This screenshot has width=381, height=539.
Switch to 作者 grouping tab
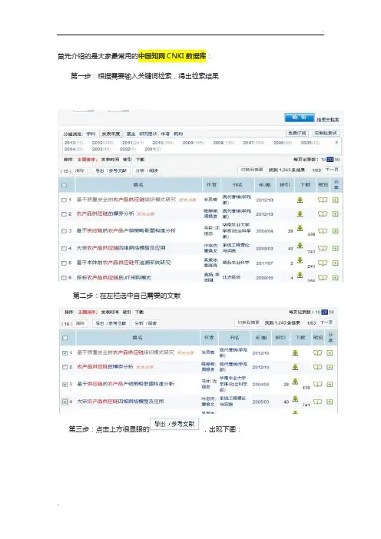165,134
